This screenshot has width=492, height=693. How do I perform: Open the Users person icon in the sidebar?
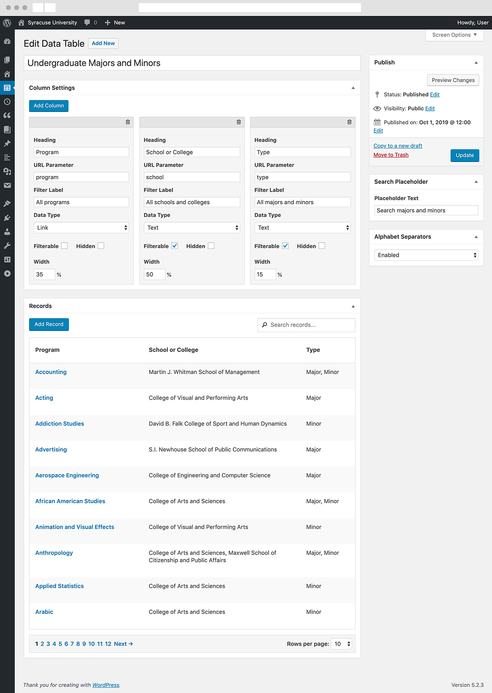(7, 232)
